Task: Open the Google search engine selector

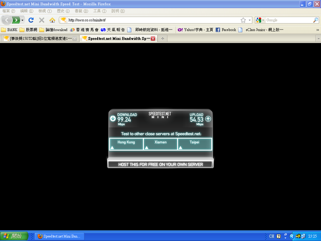Action: coord(260,20)
